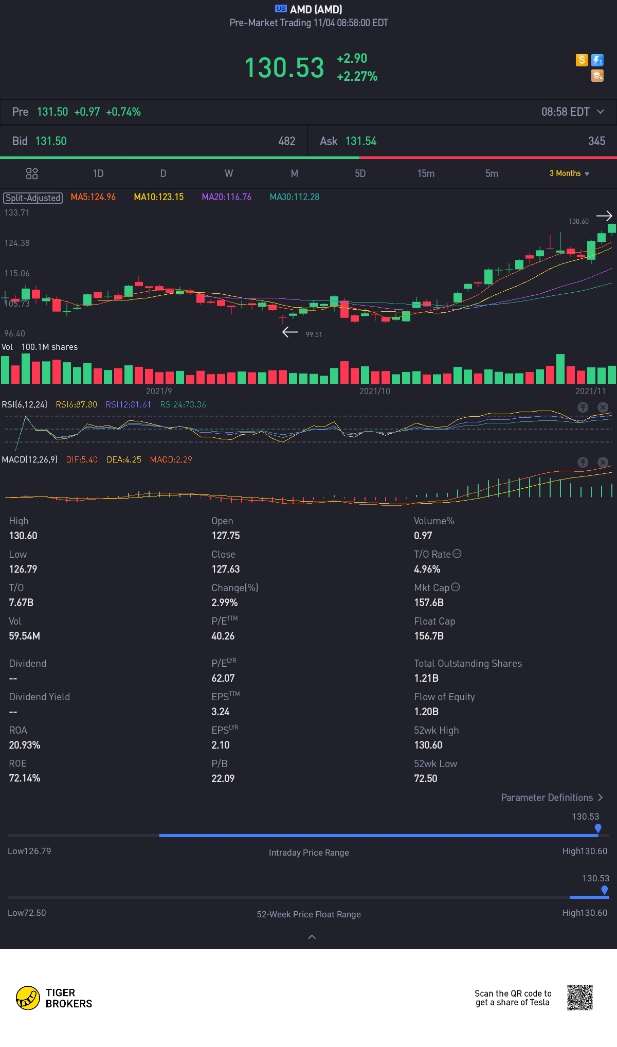Tap the info icon beside Mkt Cap

(x=456, y=587)
